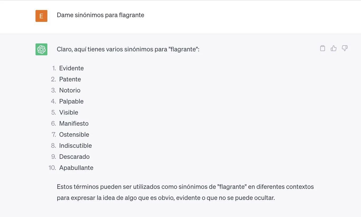Click the last synonym "Apabullante"
361x217 pixels.
pyautogui.click(x=76, y=168)
